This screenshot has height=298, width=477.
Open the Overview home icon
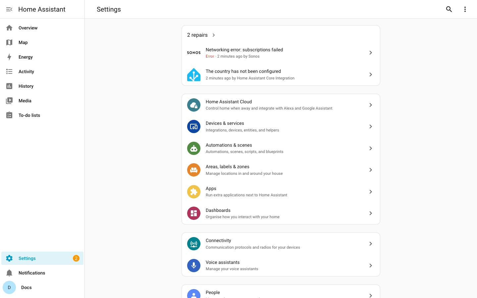9,28
